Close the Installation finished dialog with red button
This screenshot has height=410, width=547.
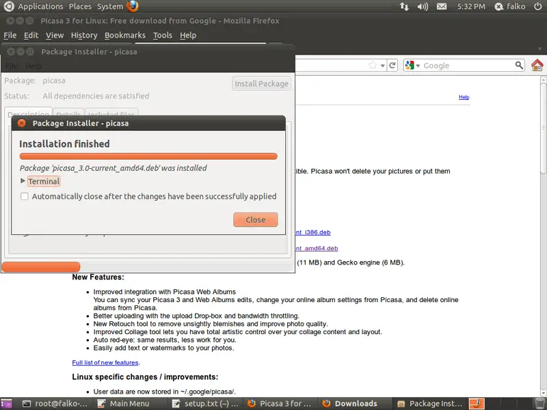tap(22, 123)
